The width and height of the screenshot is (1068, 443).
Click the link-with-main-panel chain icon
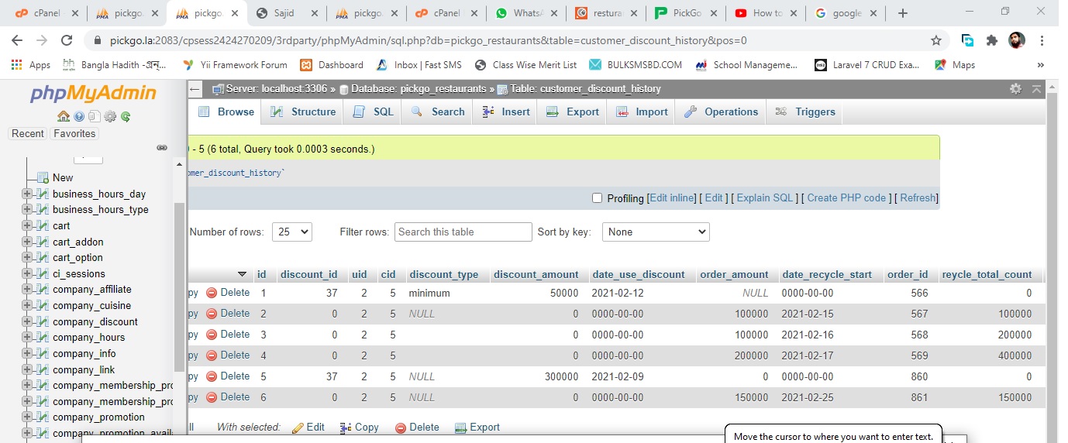pyautogui.click(x=162, y=147)
